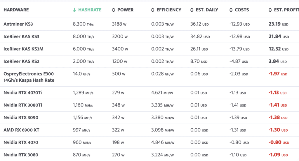Click the Est. Profit sort arrows

270,10
